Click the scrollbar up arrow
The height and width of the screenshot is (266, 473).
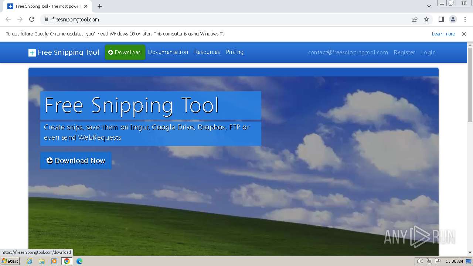[x=470, y=45]
